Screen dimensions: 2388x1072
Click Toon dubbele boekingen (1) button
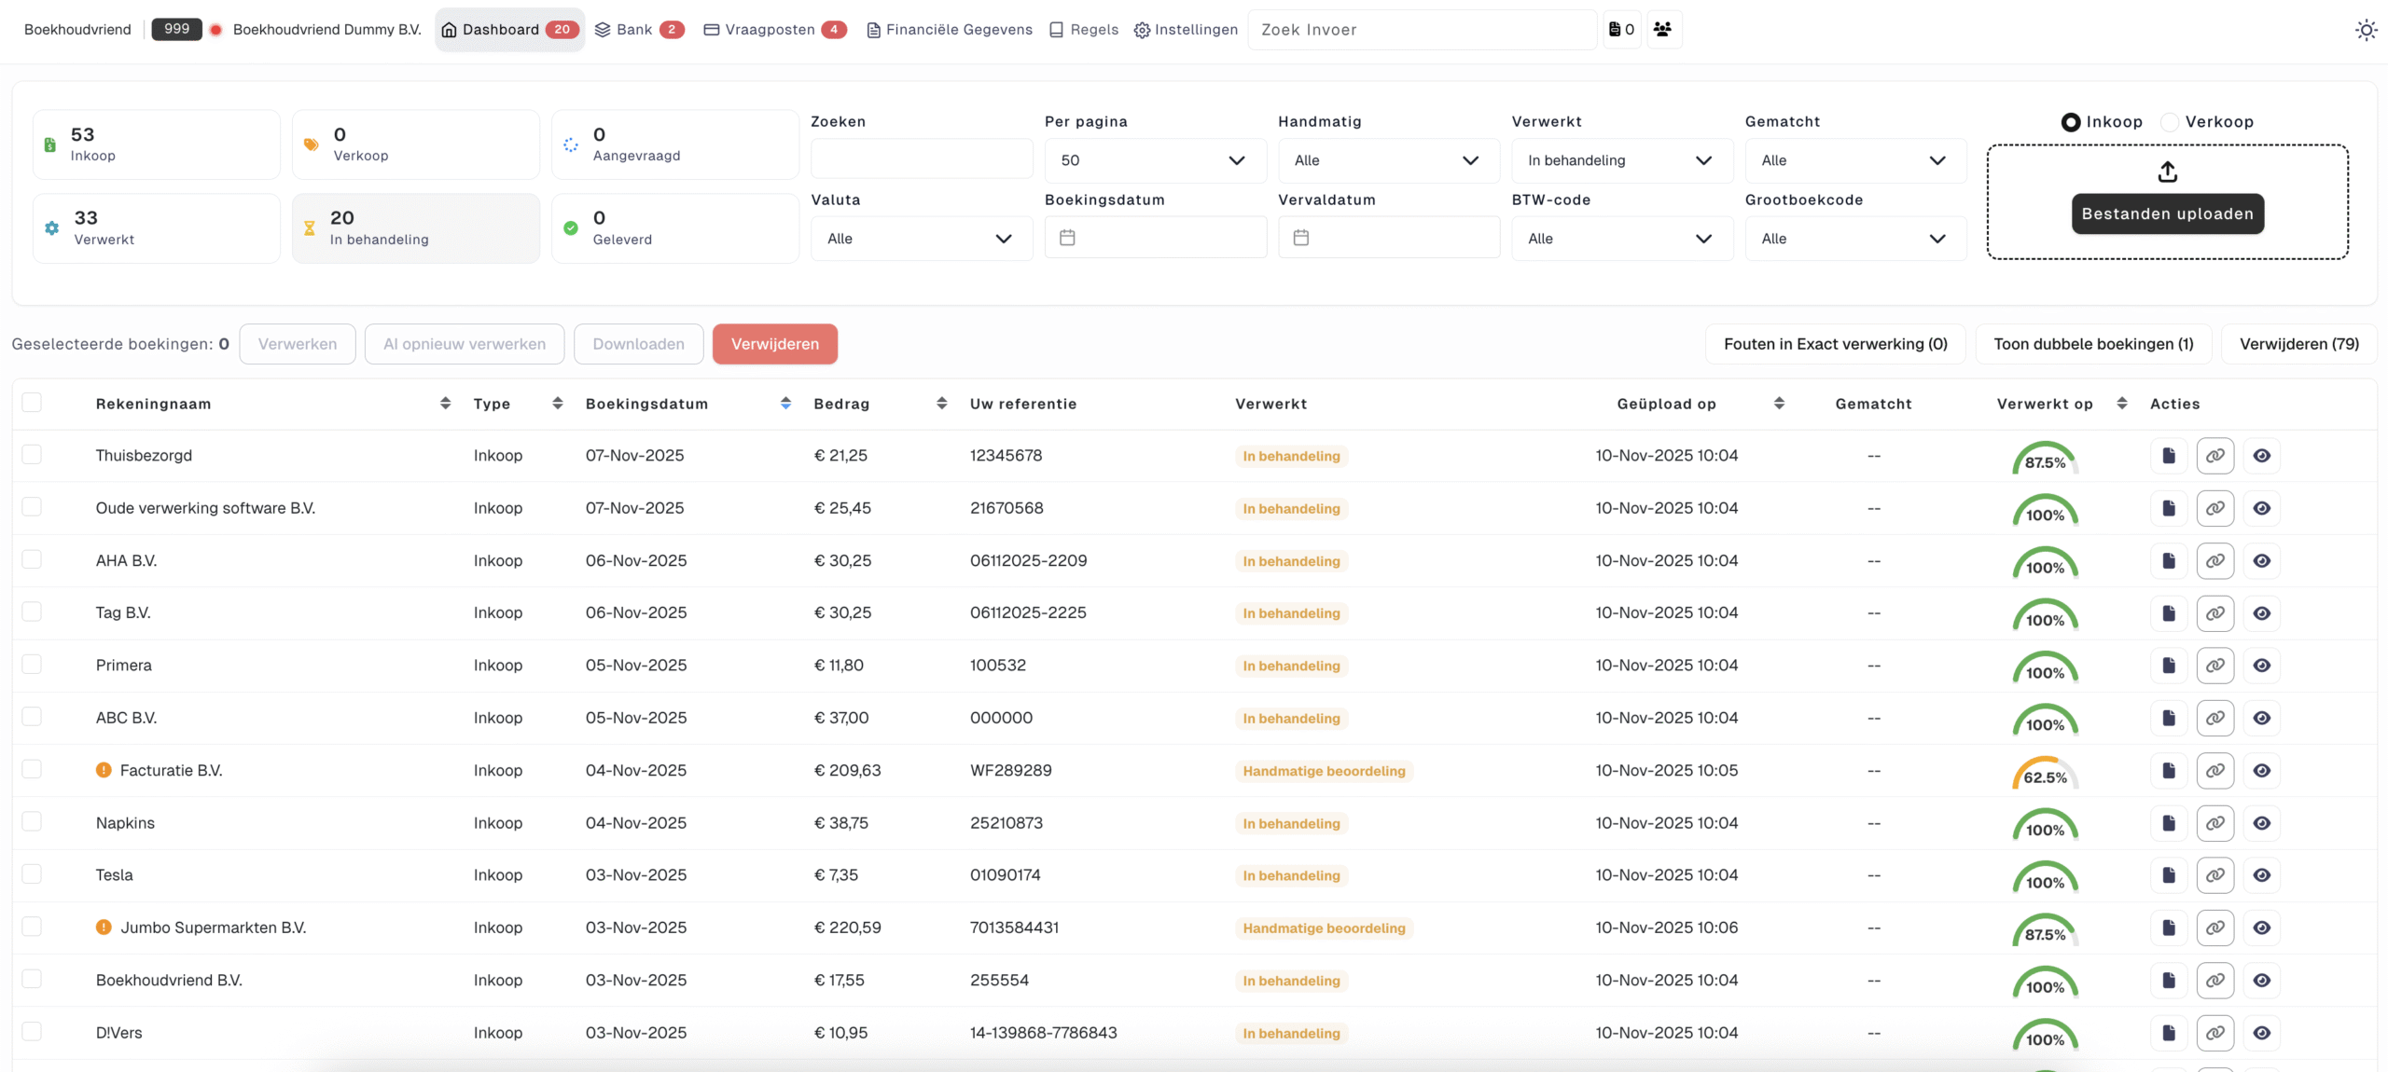pos(2093,344)
